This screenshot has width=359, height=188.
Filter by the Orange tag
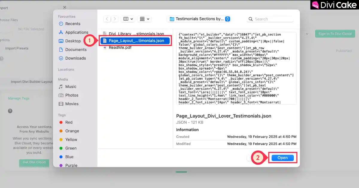click(72, 131)
